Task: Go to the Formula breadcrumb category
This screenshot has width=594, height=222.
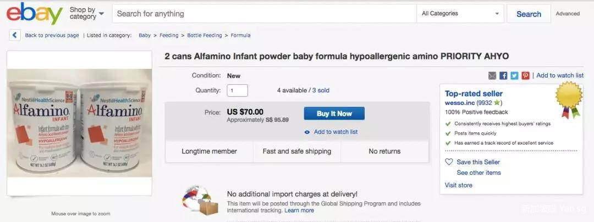Action: (240, 36)
